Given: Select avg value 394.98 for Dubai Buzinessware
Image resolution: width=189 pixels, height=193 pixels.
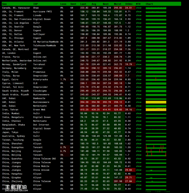Looking at the screenshot, I should [x=96, y=102].
